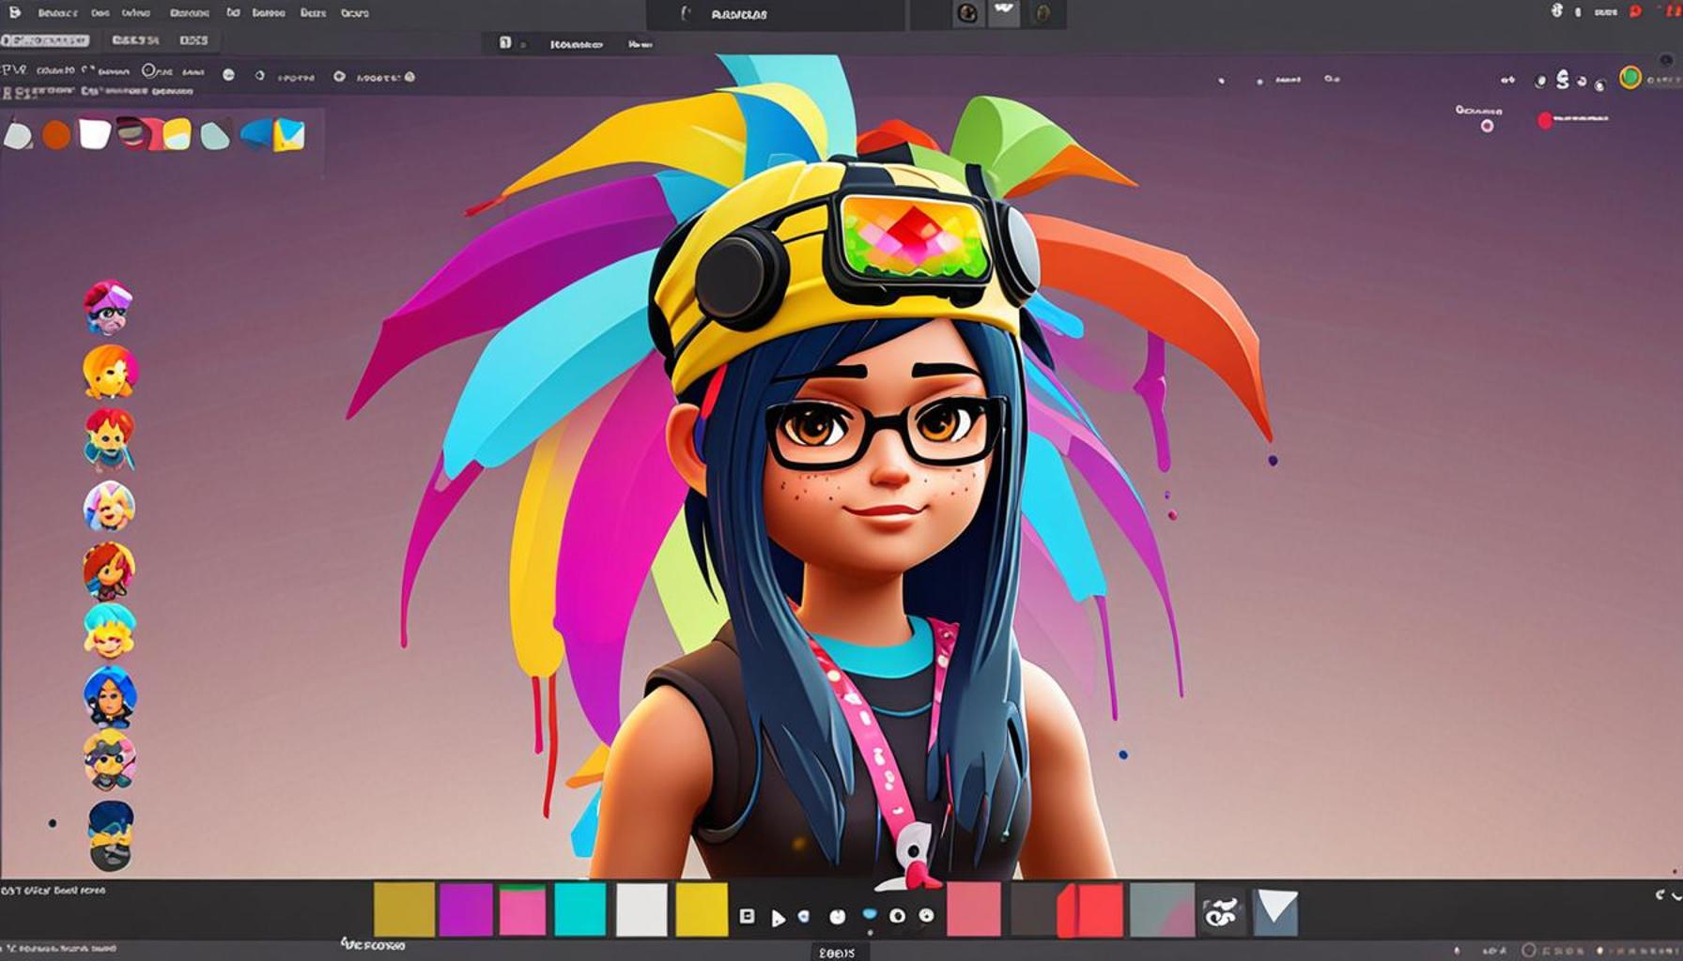Pick the blue and yellow envelope-shaped palette icon
Viewport: 1683px width, 961px height.
[288, 135]
